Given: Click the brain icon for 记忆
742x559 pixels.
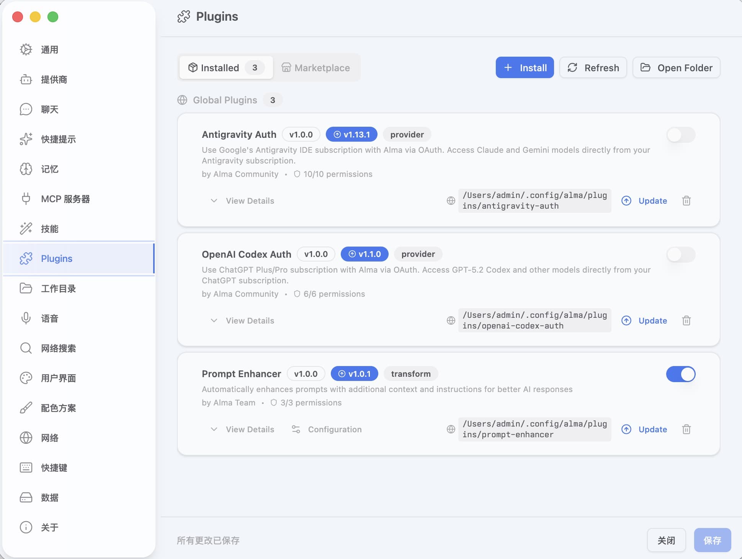Looking at the screenshot, I should pos(26,169).
